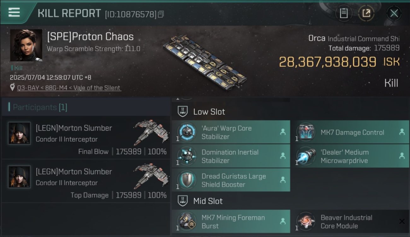
Task: Open Morton Slumber Final Blow participant entry
Action: tap(86, 138)
